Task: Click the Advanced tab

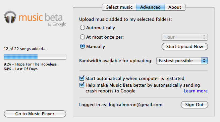Action: click(x=150, y=7)
